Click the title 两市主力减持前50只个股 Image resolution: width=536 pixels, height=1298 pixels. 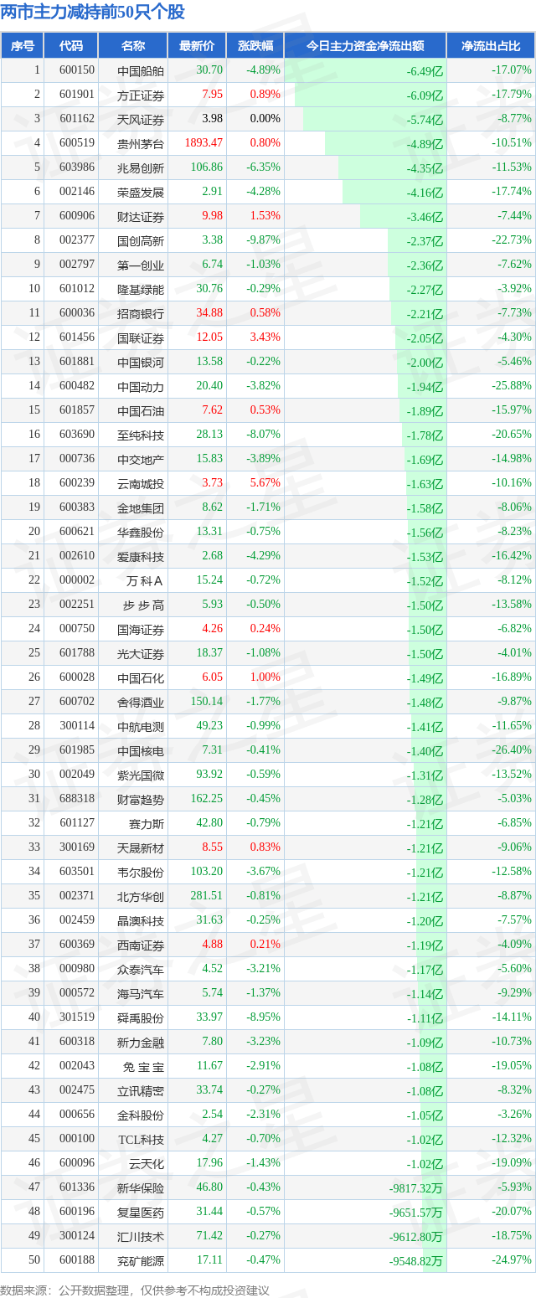click(x=94, y=13)
